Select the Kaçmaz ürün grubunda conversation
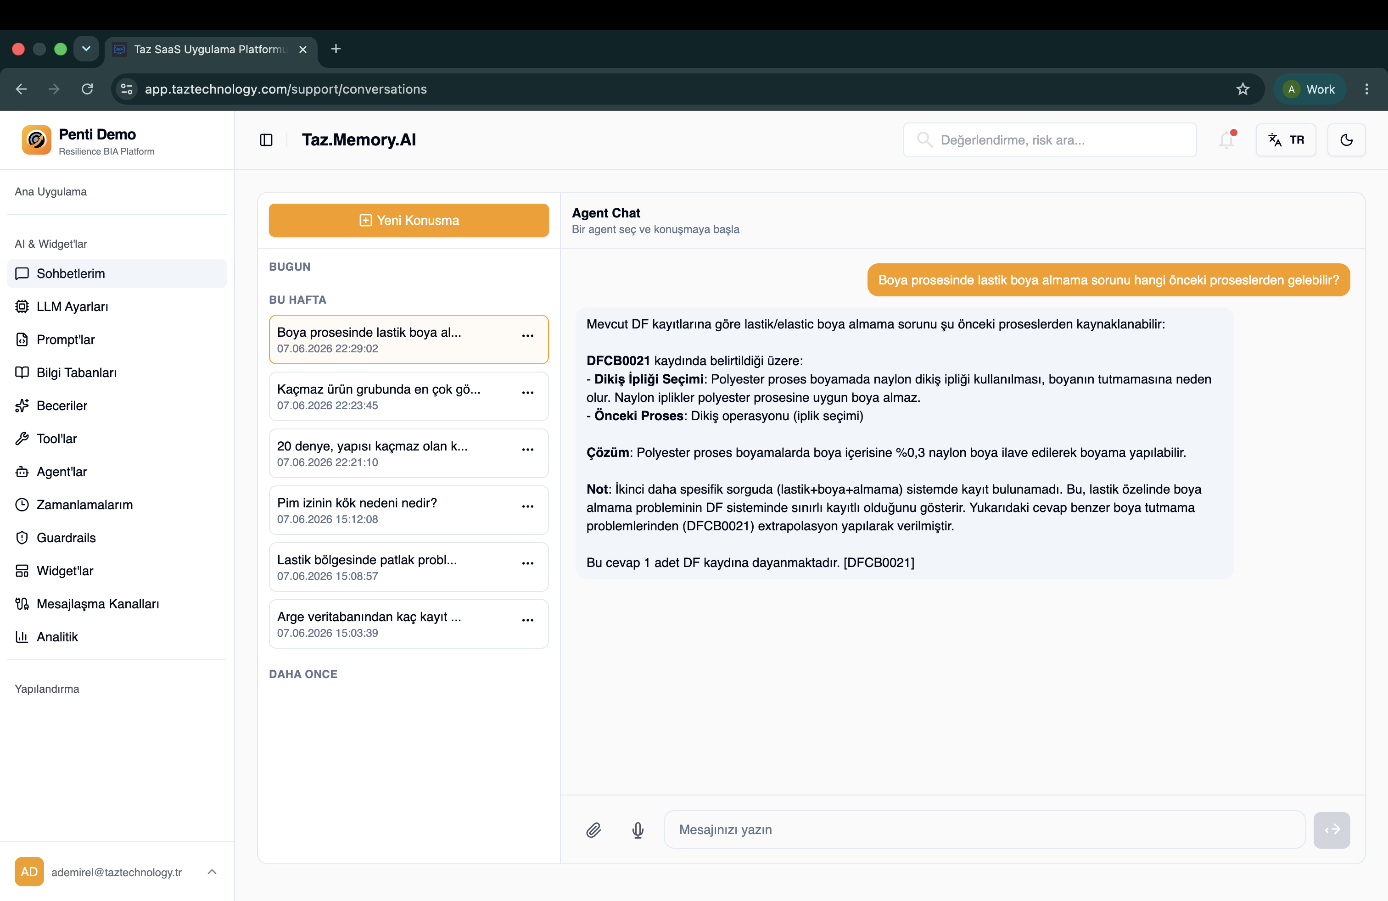The image size is (1388, 901). click(408, 396)
